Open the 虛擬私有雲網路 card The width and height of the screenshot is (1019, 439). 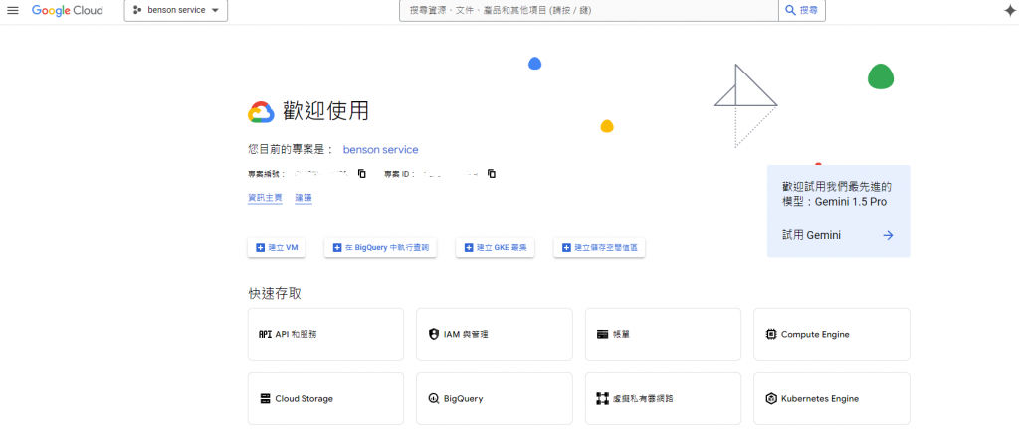(x=663, y=399)
